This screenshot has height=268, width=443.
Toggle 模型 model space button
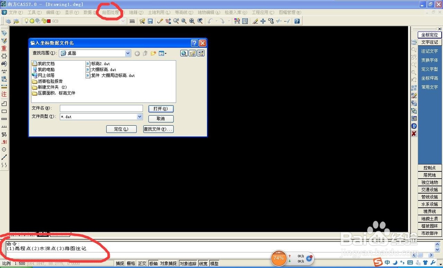tap(214, 264)
